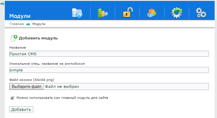Focus the field containing simple

point(109,70)
